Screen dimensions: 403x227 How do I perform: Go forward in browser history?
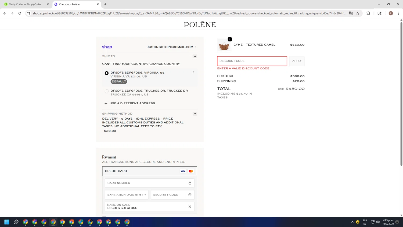[x=12, y=13]
